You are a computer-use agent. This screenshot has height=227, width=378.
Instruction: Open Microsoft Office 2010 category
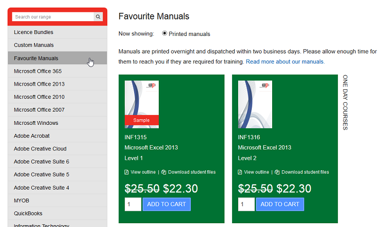click(x=57, y=97)
